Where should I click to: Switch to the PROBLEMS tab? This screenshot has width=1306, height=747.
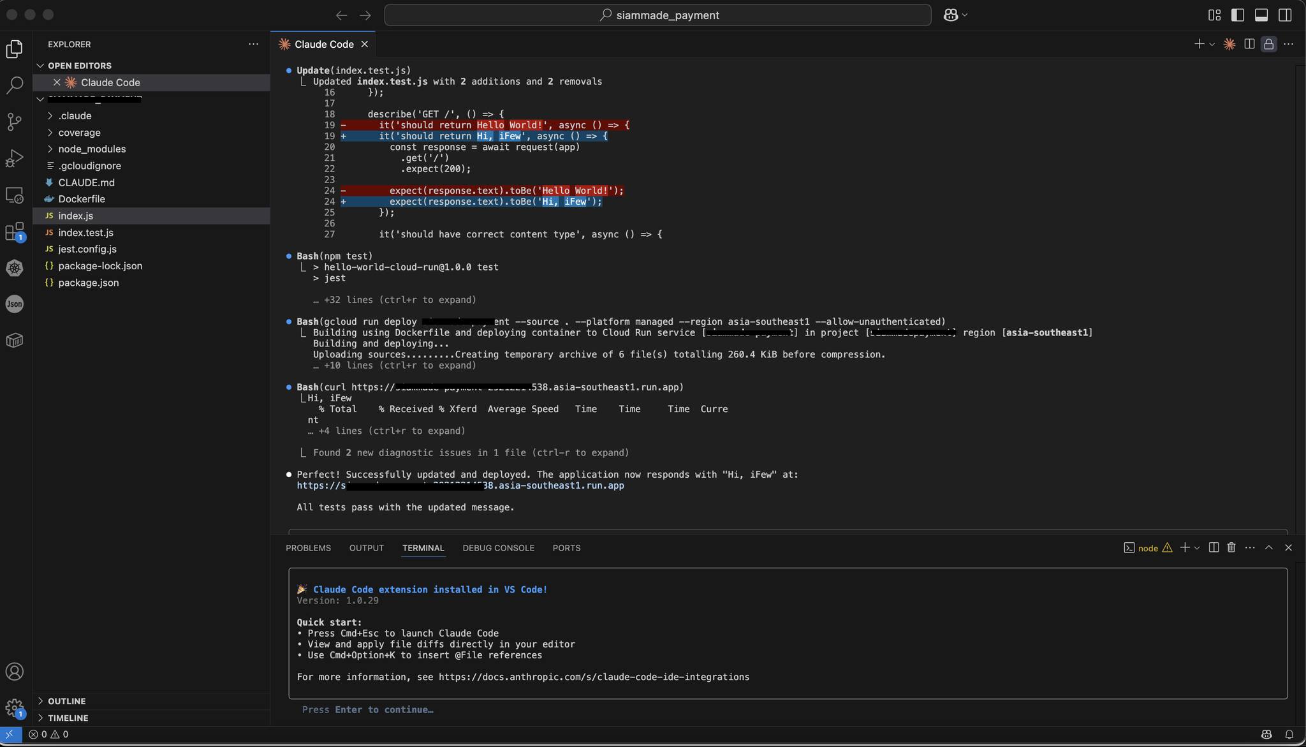308,548
